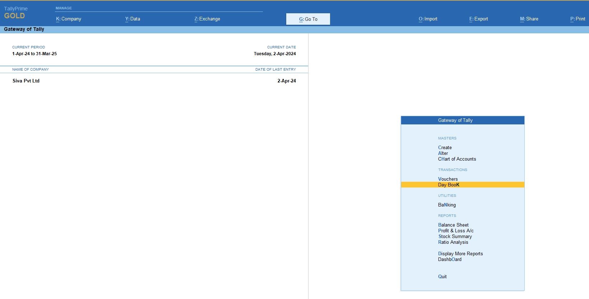Open the P: Print menu
The height and width of the screenshot is (299, 589).
[x=578, y=19]
